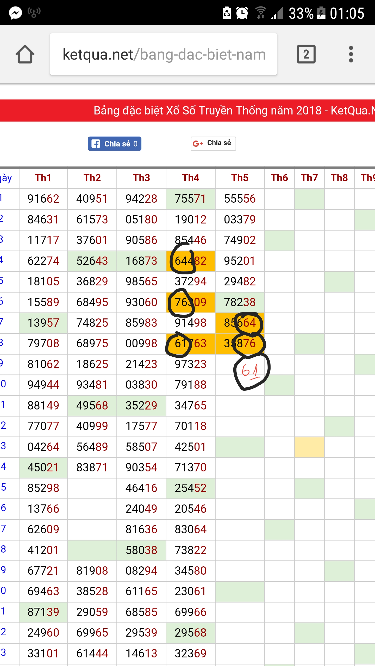Image resolution: width=375 pixels, height=666 pixels.
Task: Tap the Th5 column header
Action: [240, 178]
